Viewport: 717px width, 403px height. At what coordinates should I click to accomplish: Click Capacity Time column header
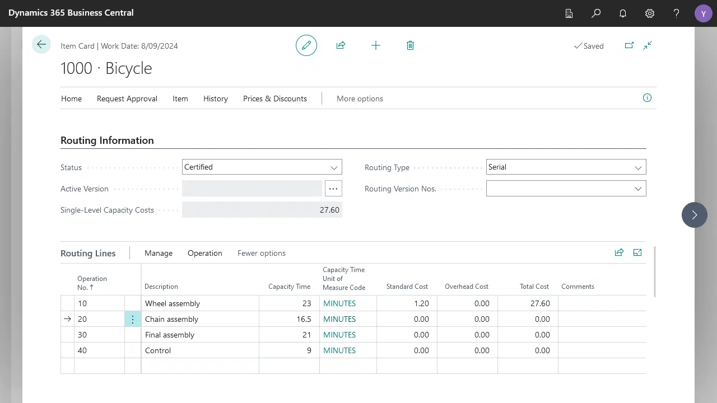coord(289,287)
